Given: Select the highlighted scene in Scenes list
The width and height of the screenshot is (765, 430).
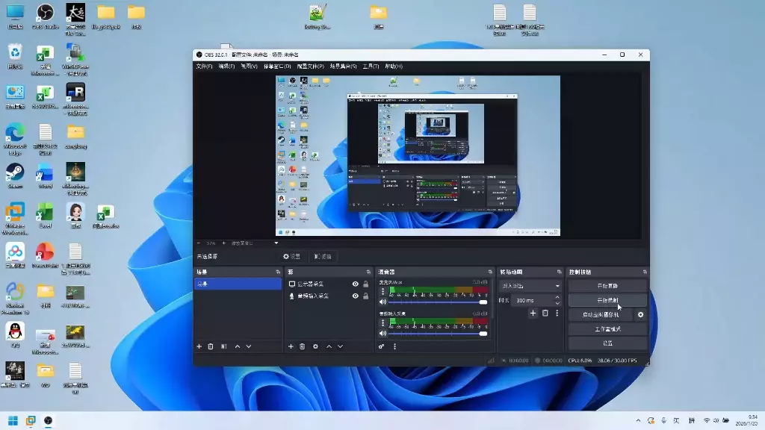Looking at the screenshot, I should coord(238,284).
